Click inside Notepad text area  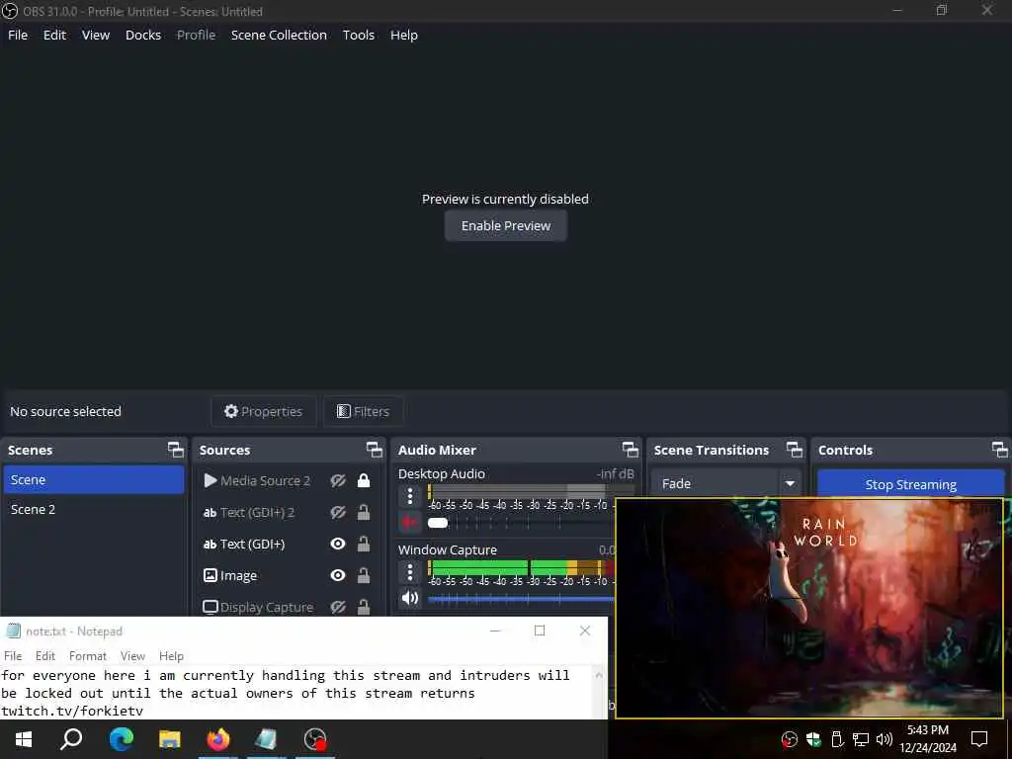tap(295, 693)
